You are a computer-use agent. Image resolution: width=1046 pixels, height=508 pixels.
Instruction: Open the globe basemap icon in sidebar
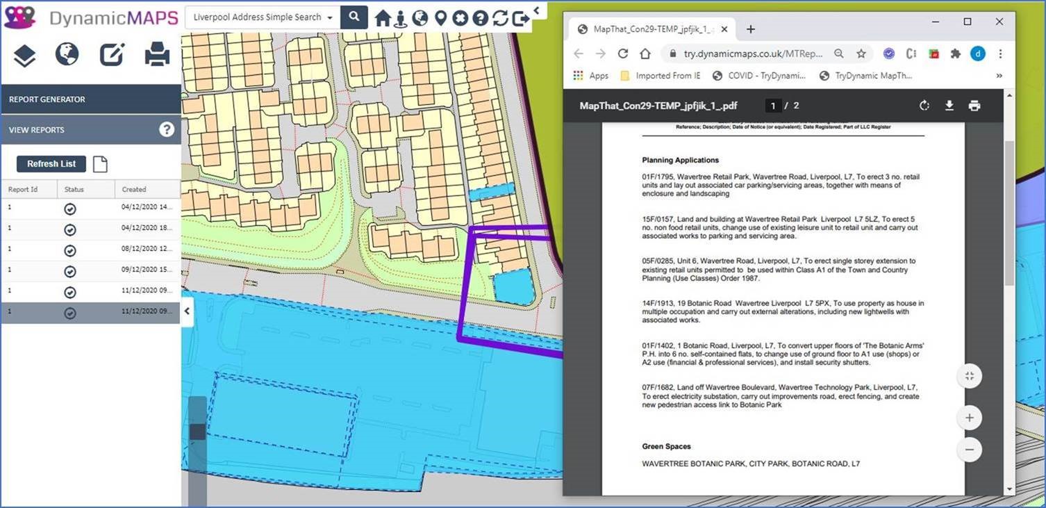pos(67,54)
